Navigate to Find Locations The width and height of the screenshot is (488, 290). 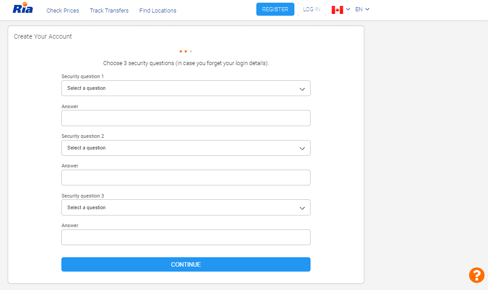pos(158,11)
